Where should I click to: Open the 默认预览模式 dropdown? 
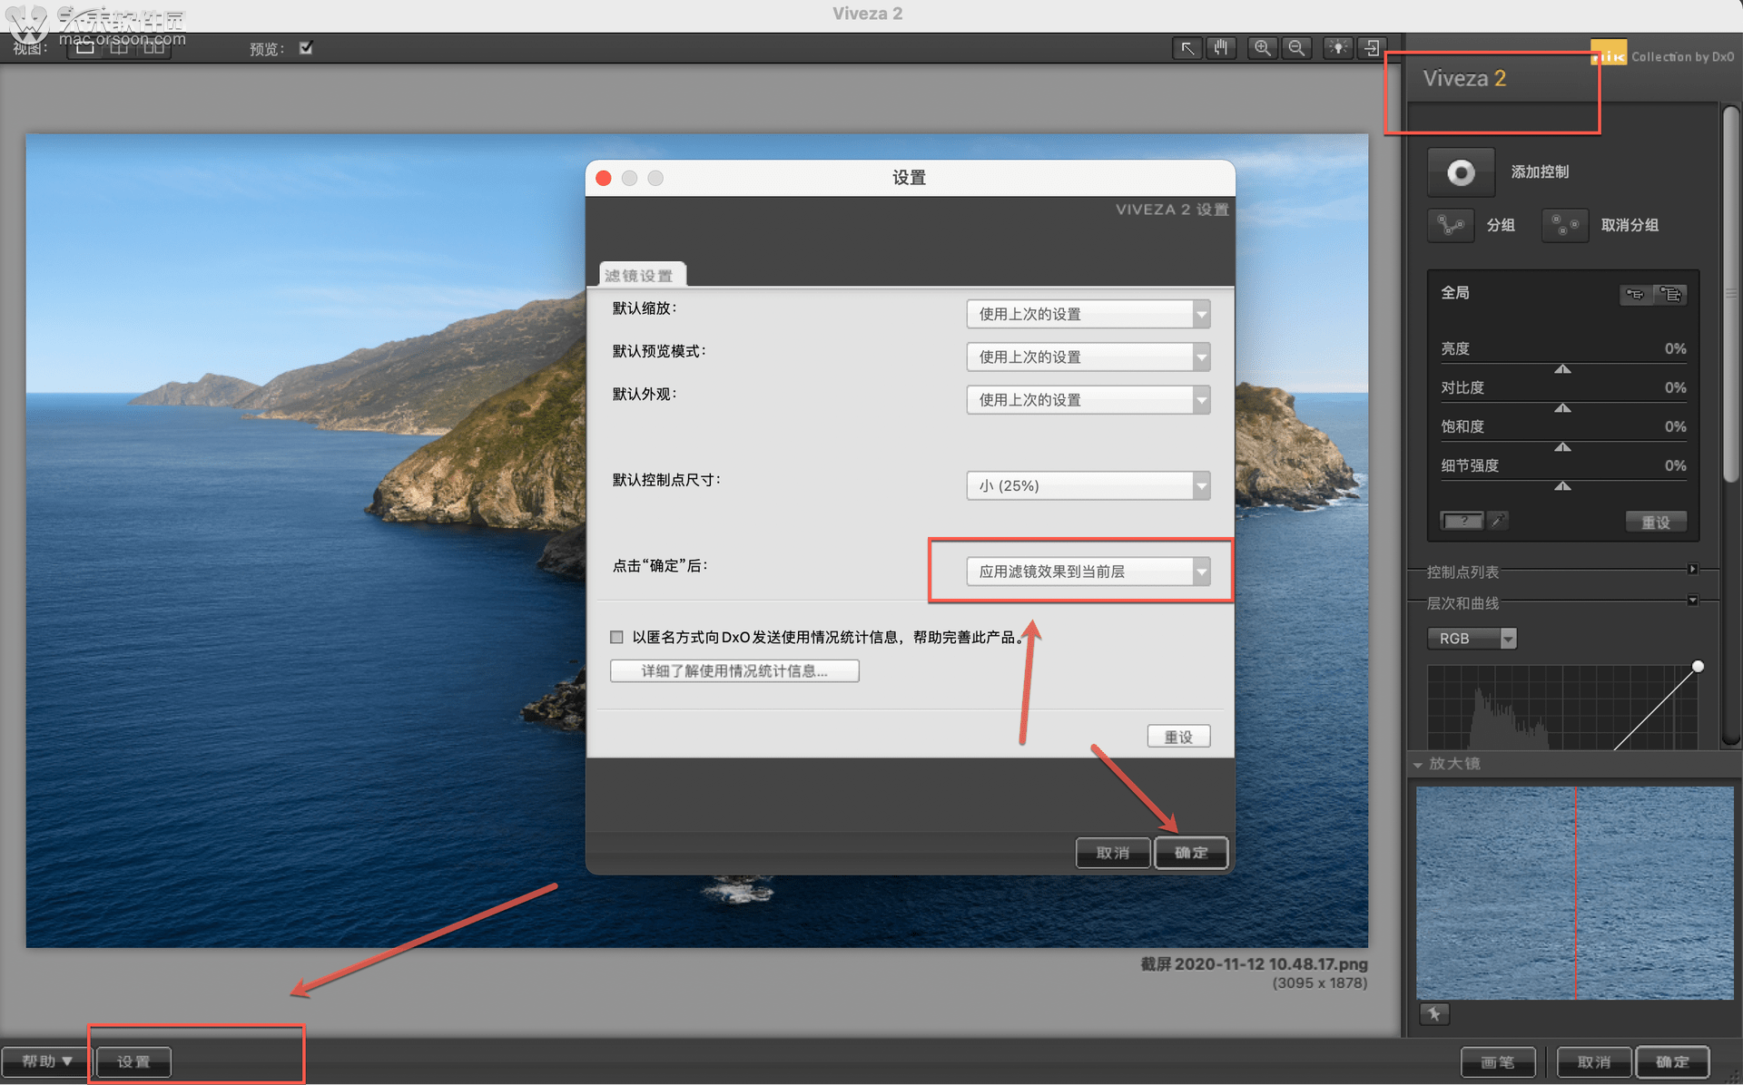[1088, 357]
